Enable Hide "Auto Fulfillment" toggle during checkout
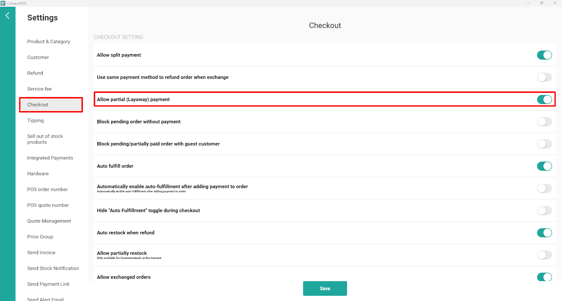562x301 pixels. (544, 211)
